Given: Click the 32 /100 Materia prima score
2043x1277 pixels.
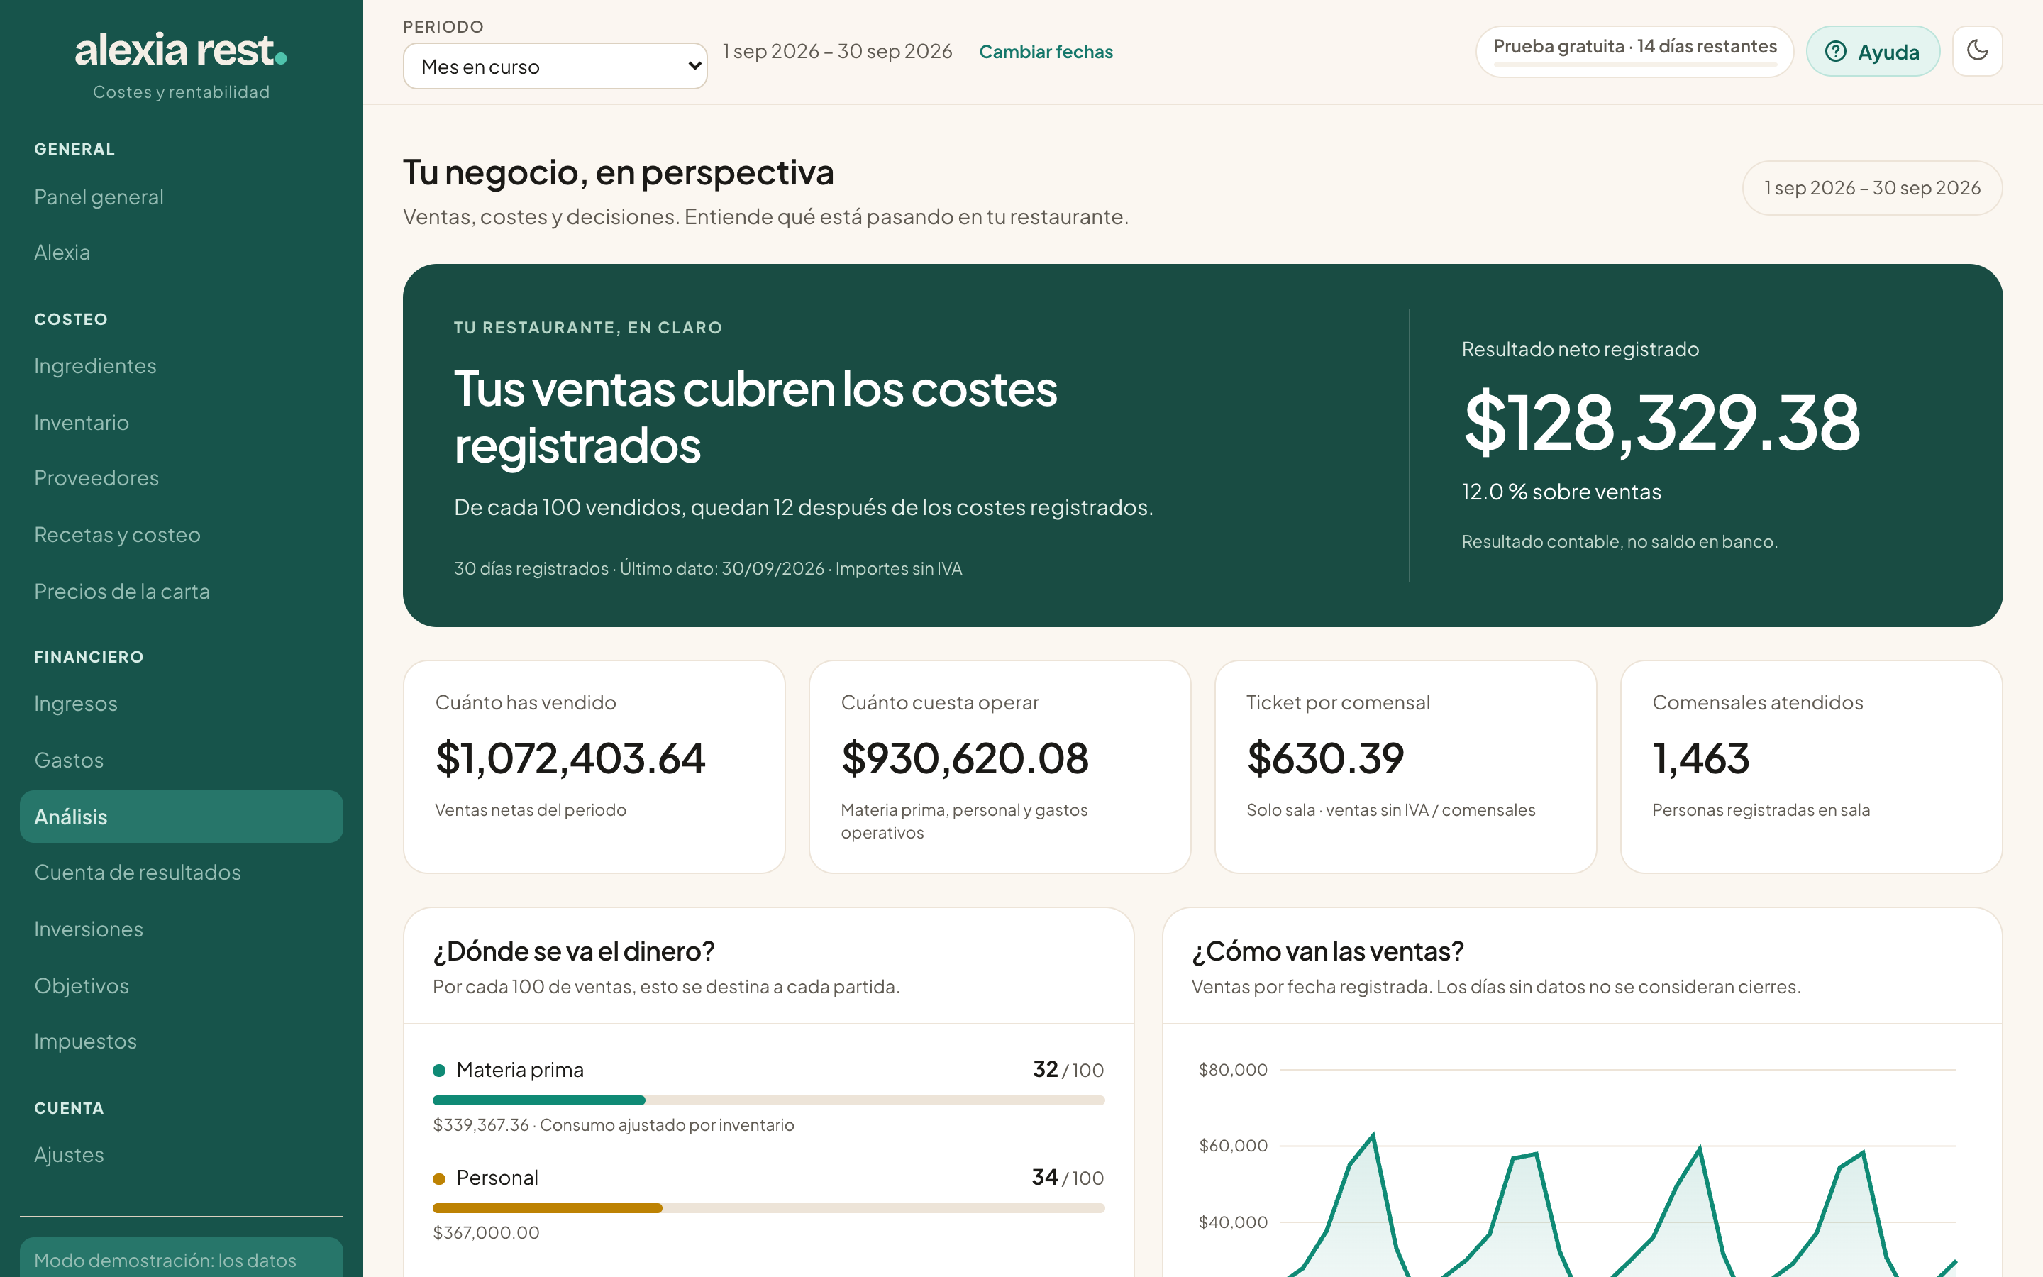Looking at the screenshot, I should (x=1068, y=1070).
